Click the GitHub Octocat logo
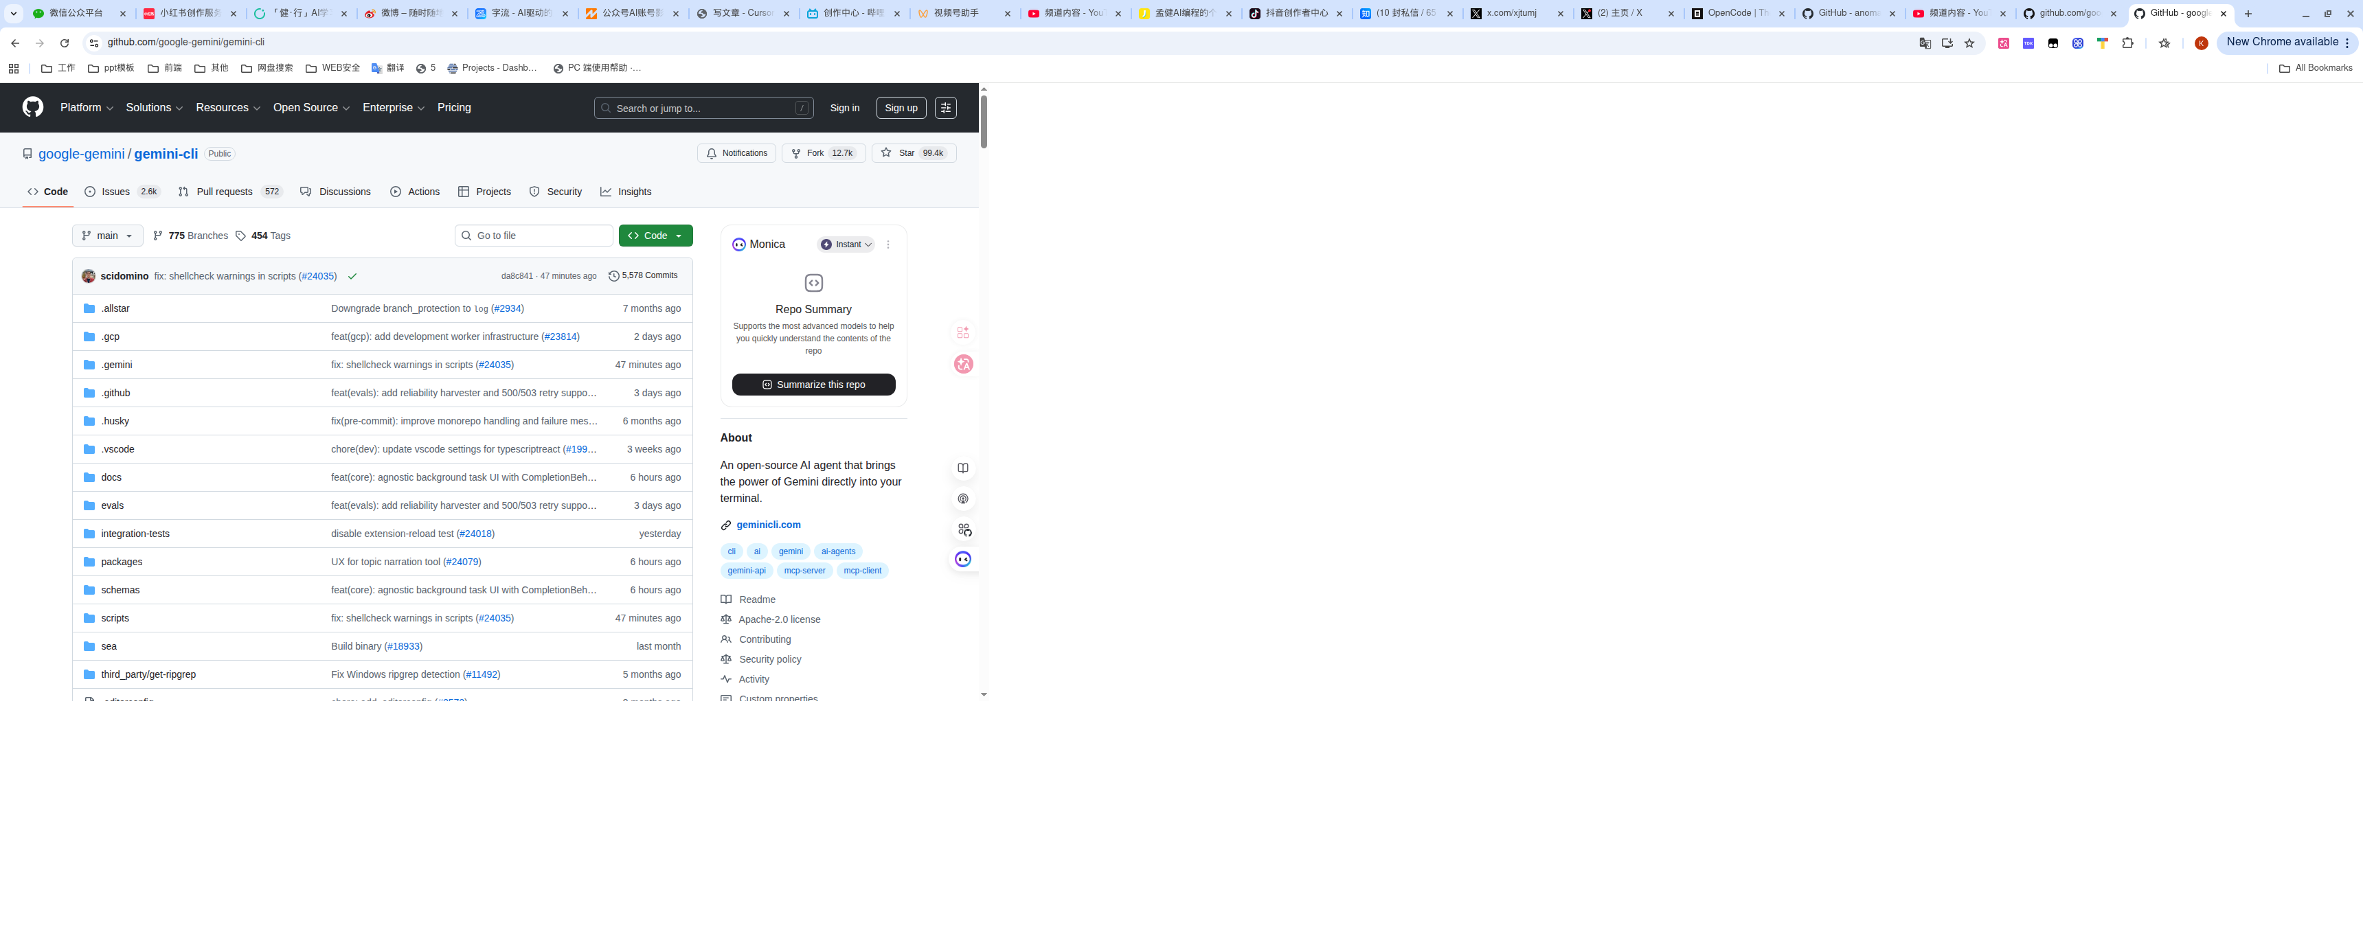 pyautogui.click(x=33, y=107)
